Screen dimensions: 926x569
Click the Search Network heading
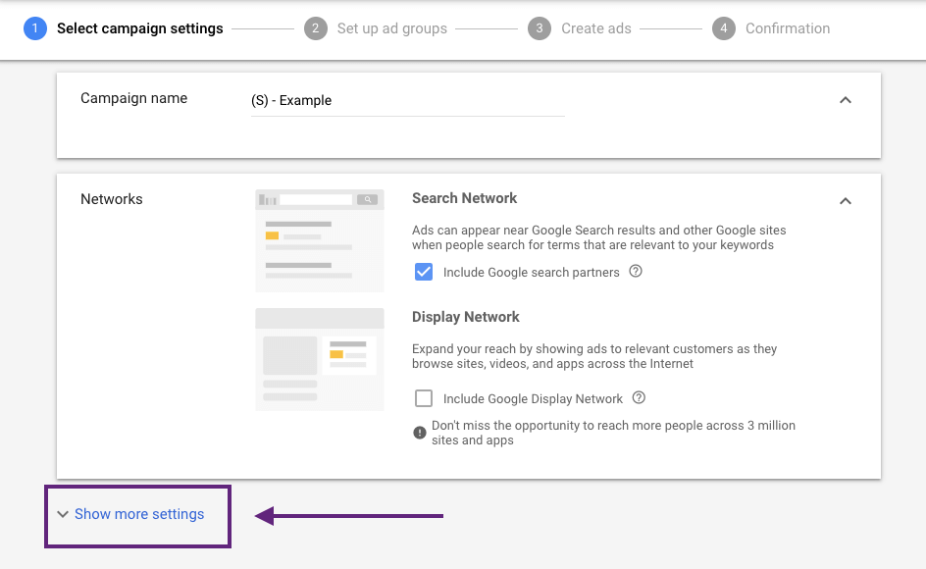tap(464, 198)
